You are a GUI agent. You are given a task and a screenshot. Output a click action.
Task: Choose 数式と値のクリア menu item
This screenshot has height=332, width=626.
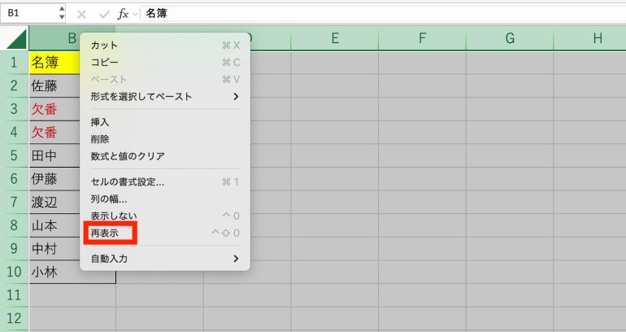(x=128, y=155)
